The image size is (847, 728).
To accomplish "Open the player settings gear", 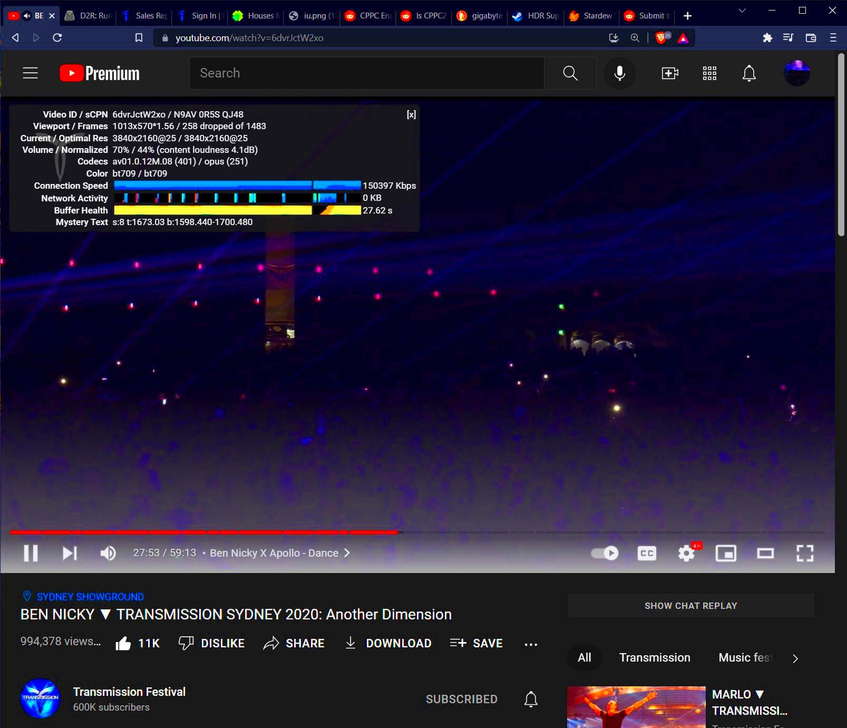I will click(x=687, y=553).
